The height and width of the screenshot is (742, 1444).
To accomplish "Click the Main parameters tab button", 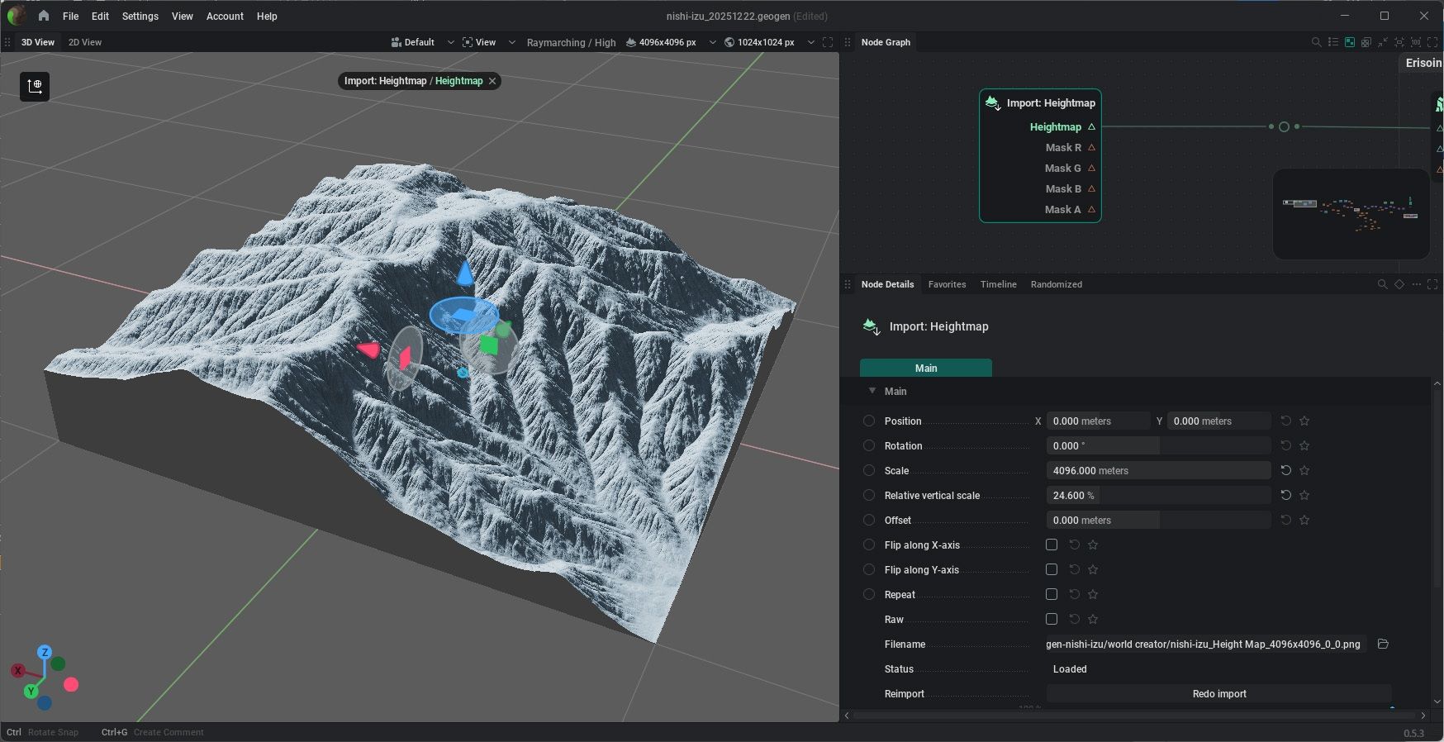I will point(925,368).
